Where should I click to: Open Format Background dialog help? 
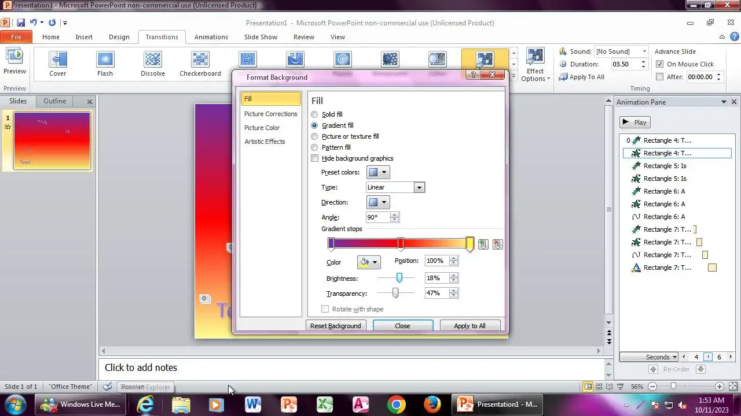[x=473, y=75]
